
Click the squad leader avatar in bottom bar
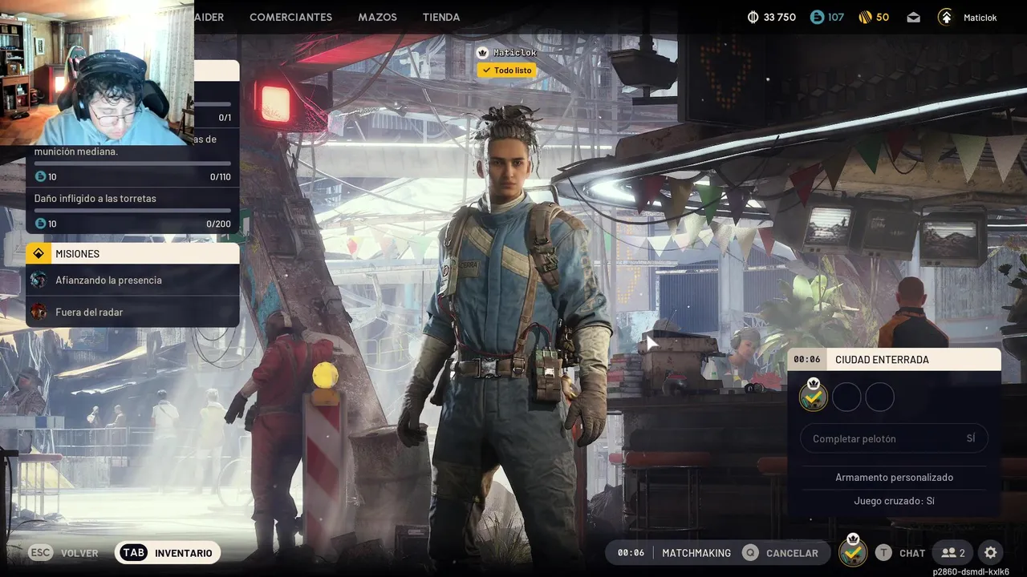click(853, 551)
